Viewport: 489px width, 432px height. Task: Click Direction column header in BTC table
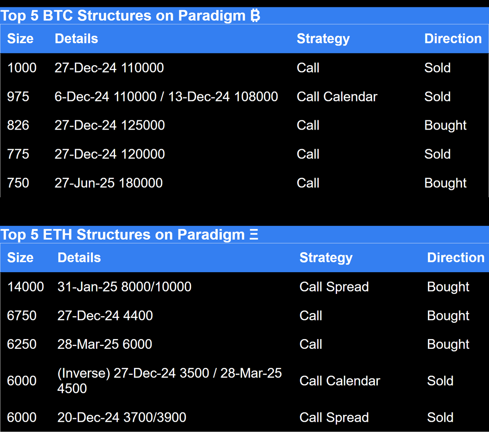click(x=453, y=39)
